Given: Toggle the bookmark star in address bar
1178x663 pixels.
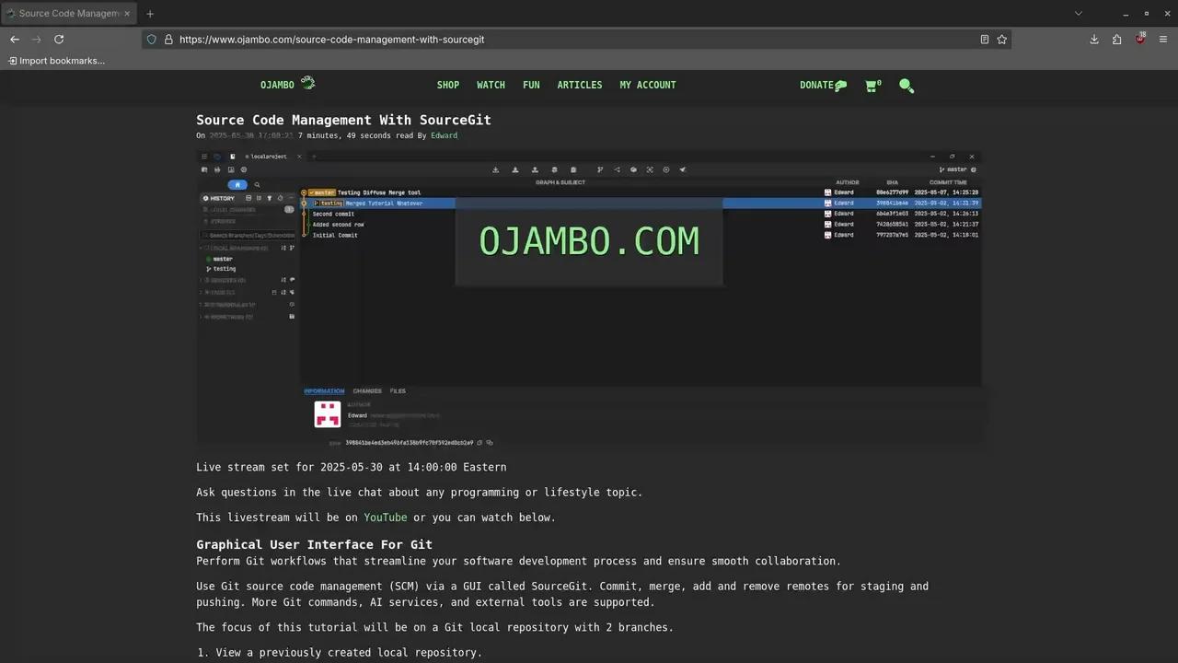Looking at the screenshot, I should (x=1002, y=40).
